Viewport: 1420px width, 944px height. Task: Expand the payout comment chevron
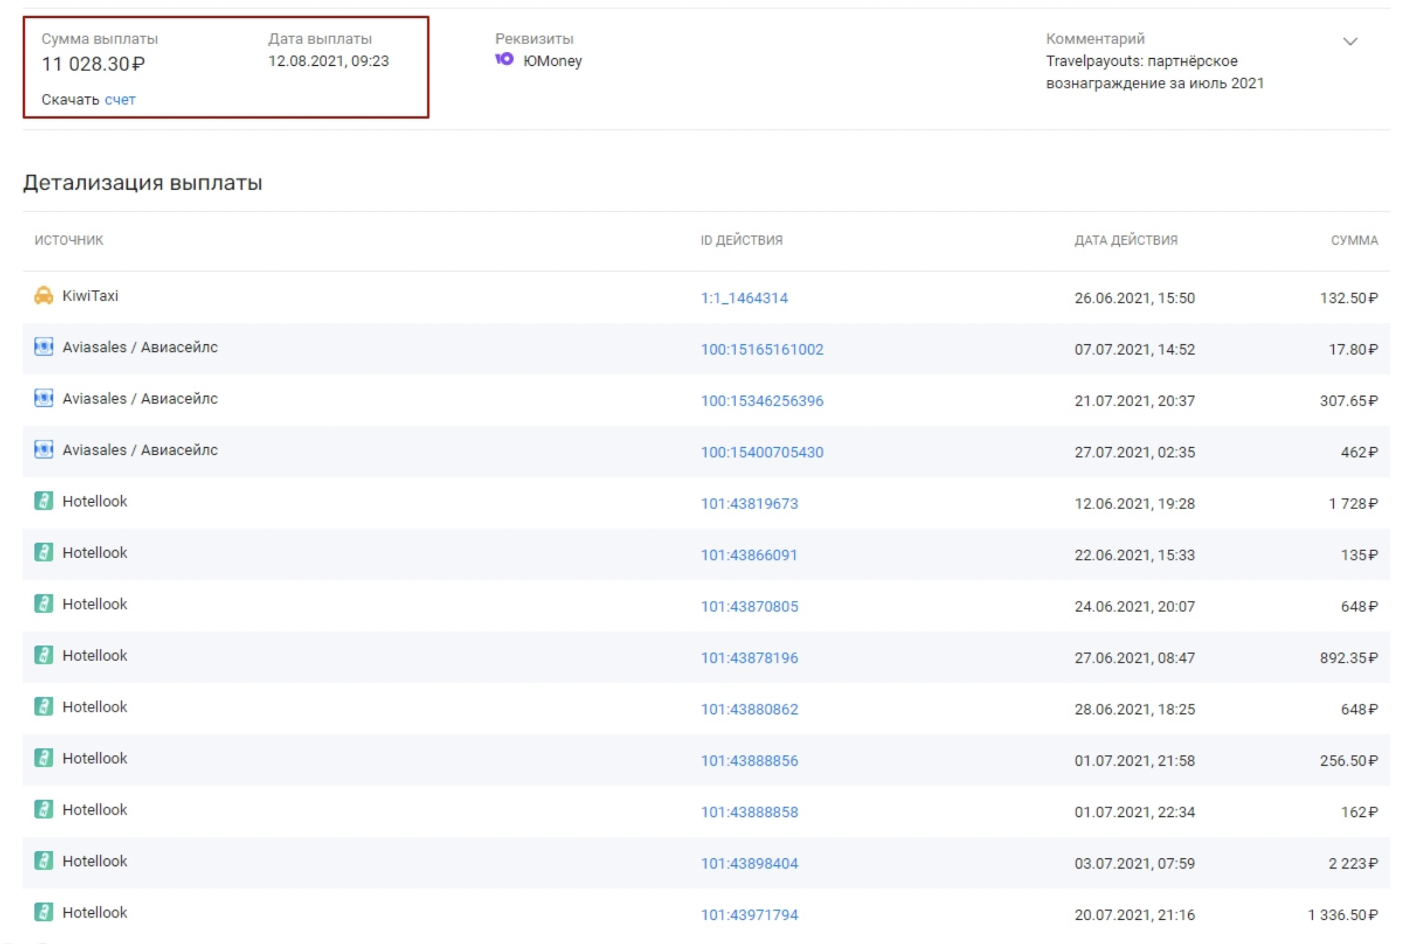click(x=1350, y=42)
